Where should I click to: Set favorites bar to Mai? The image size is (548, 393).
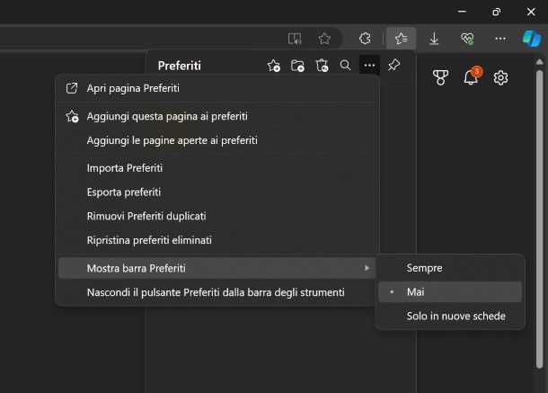pyautogui.click(x=450, y=292)
